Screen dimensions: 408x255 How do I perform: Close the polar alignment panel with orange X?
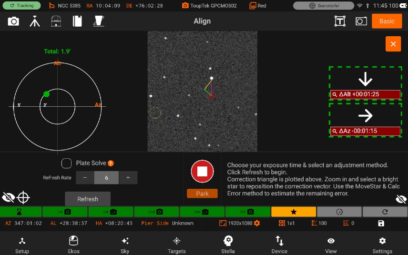click(x=393, y=44)
